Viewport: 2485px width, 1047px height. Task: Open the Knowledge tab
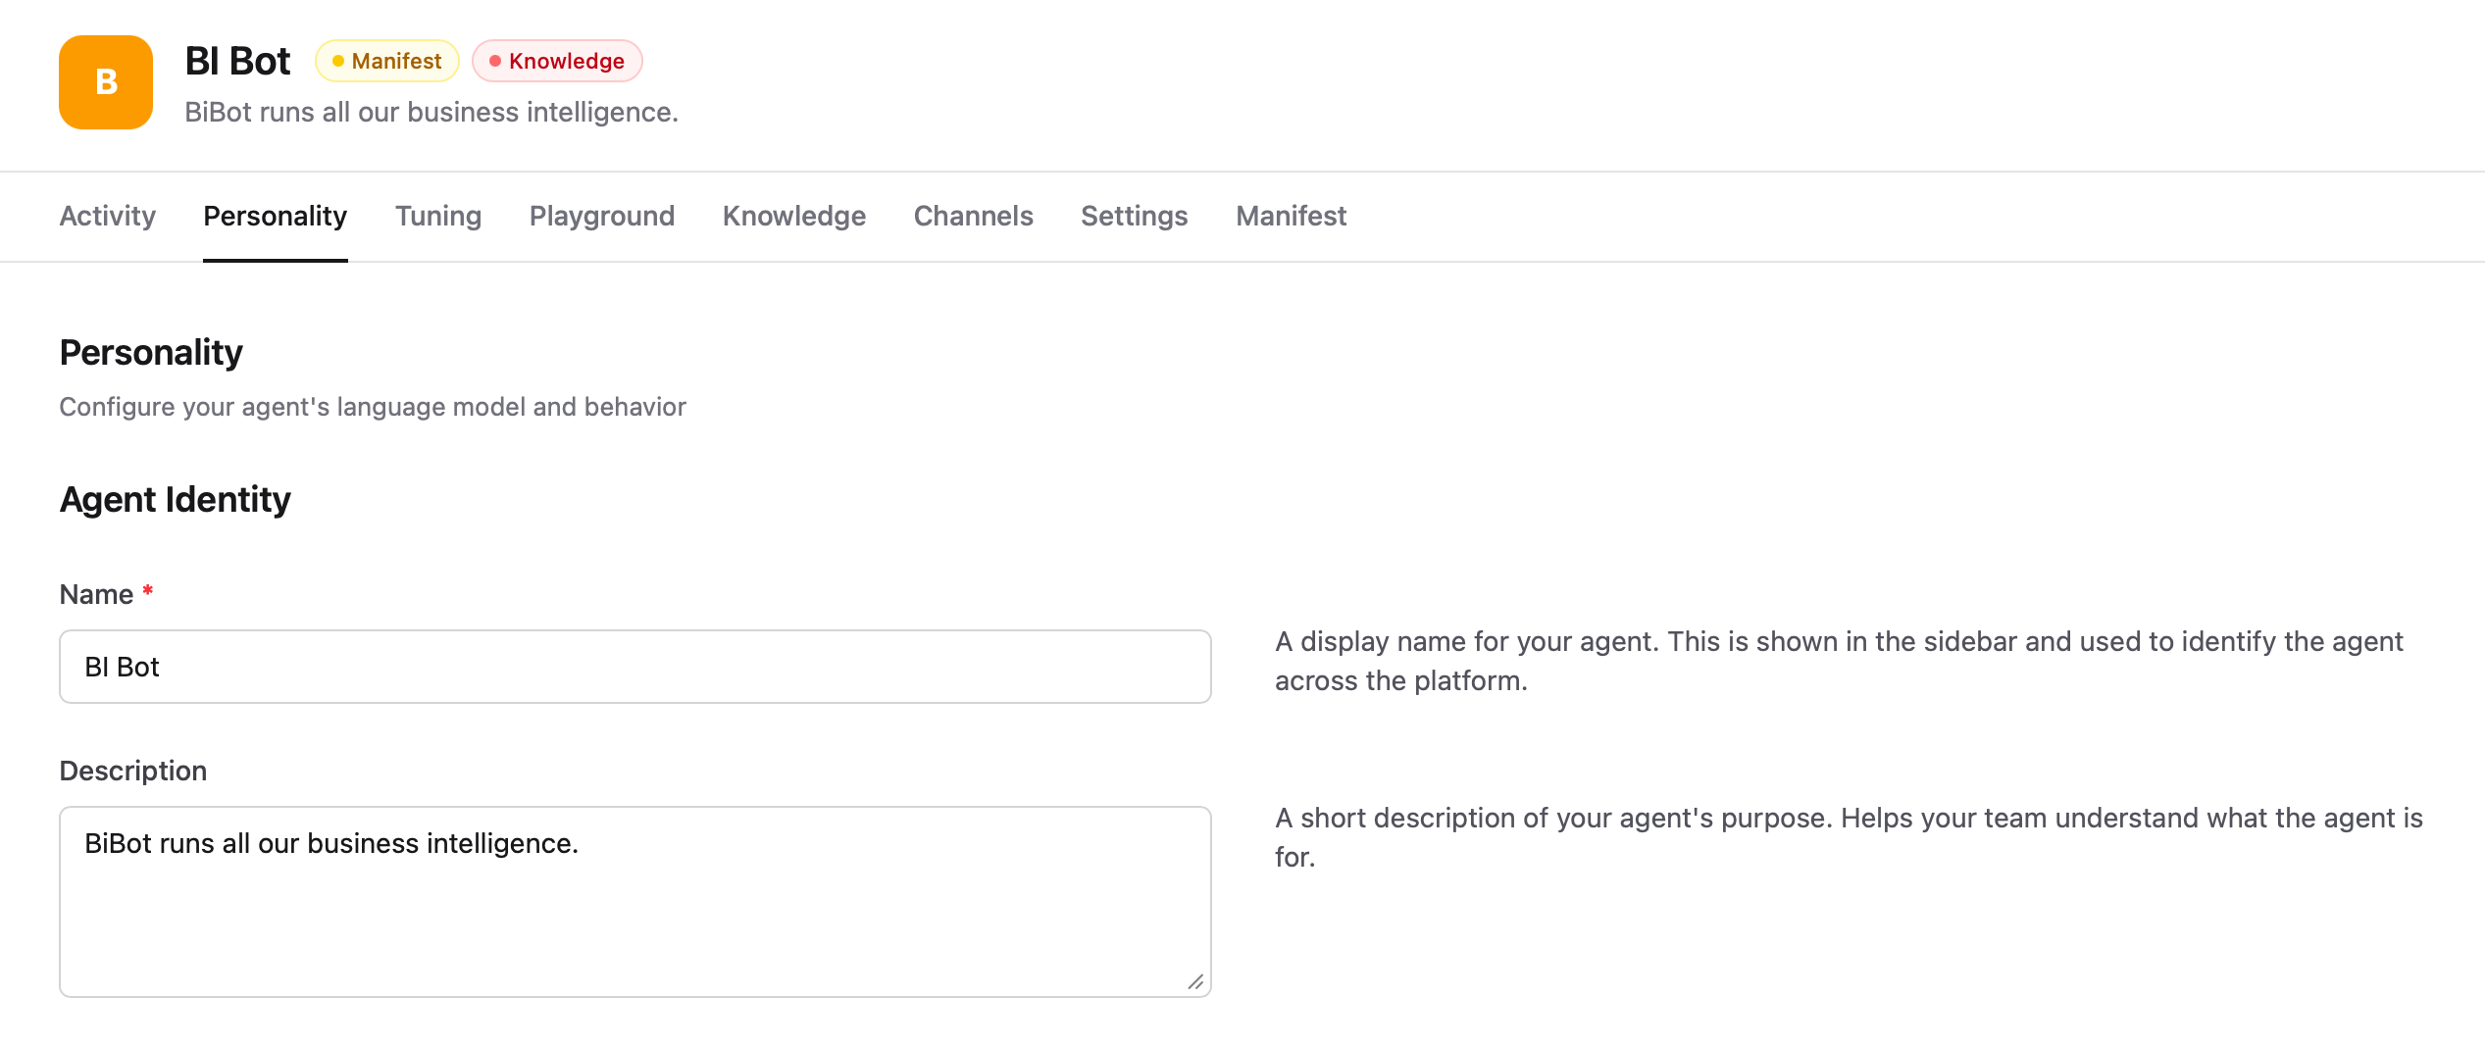click(x=793, y=216)
